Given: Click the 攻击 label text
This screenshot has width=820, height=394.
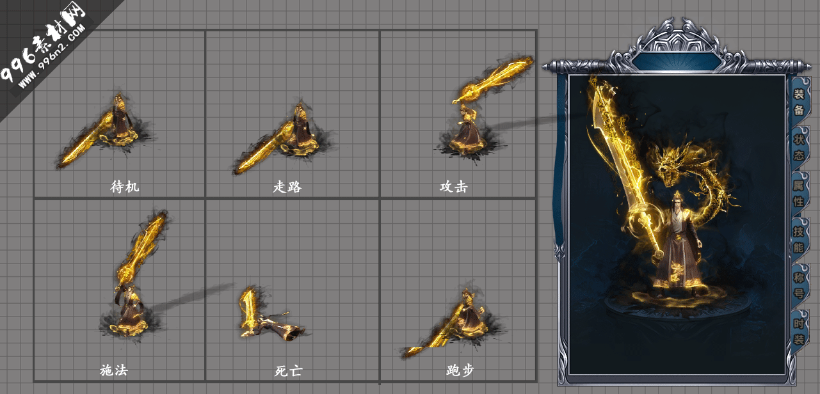Looking at the screenshot, I should pos(454,187).
